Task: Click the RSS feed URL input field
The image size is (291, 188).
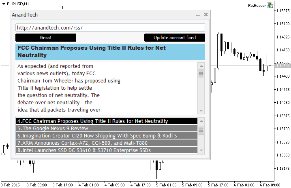Action: click(110, 27)
